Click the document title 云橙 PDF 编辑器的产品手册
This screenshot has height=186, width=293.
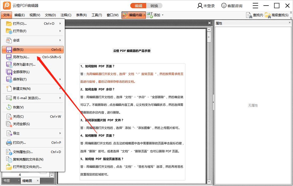tap(132, 51)
